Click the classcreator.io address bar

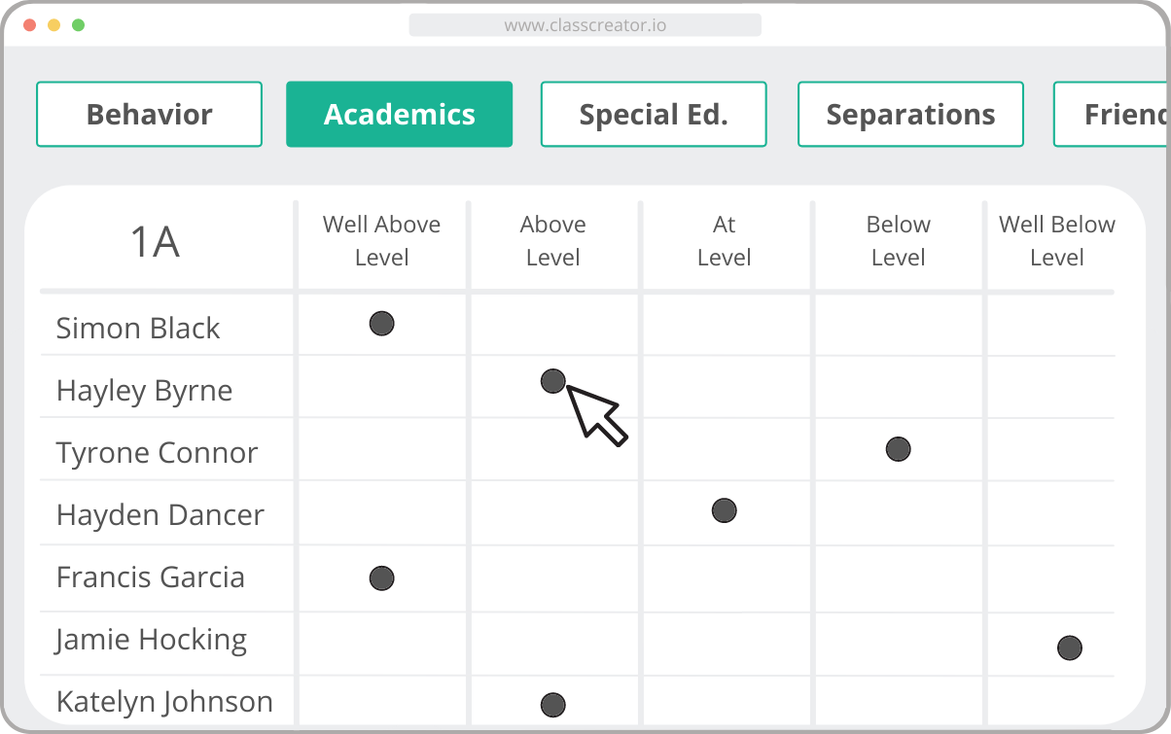tap(585, 25)
